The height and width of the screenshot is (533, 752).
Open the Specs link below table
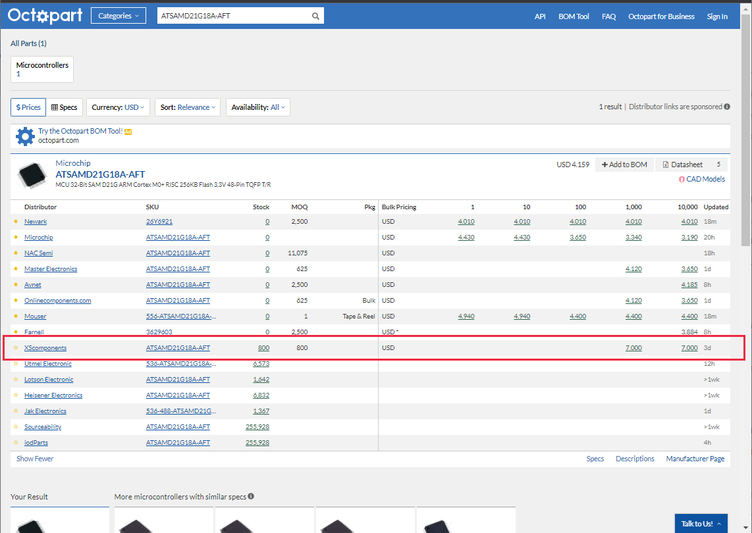pyautogui.click(x=595, y=459)
